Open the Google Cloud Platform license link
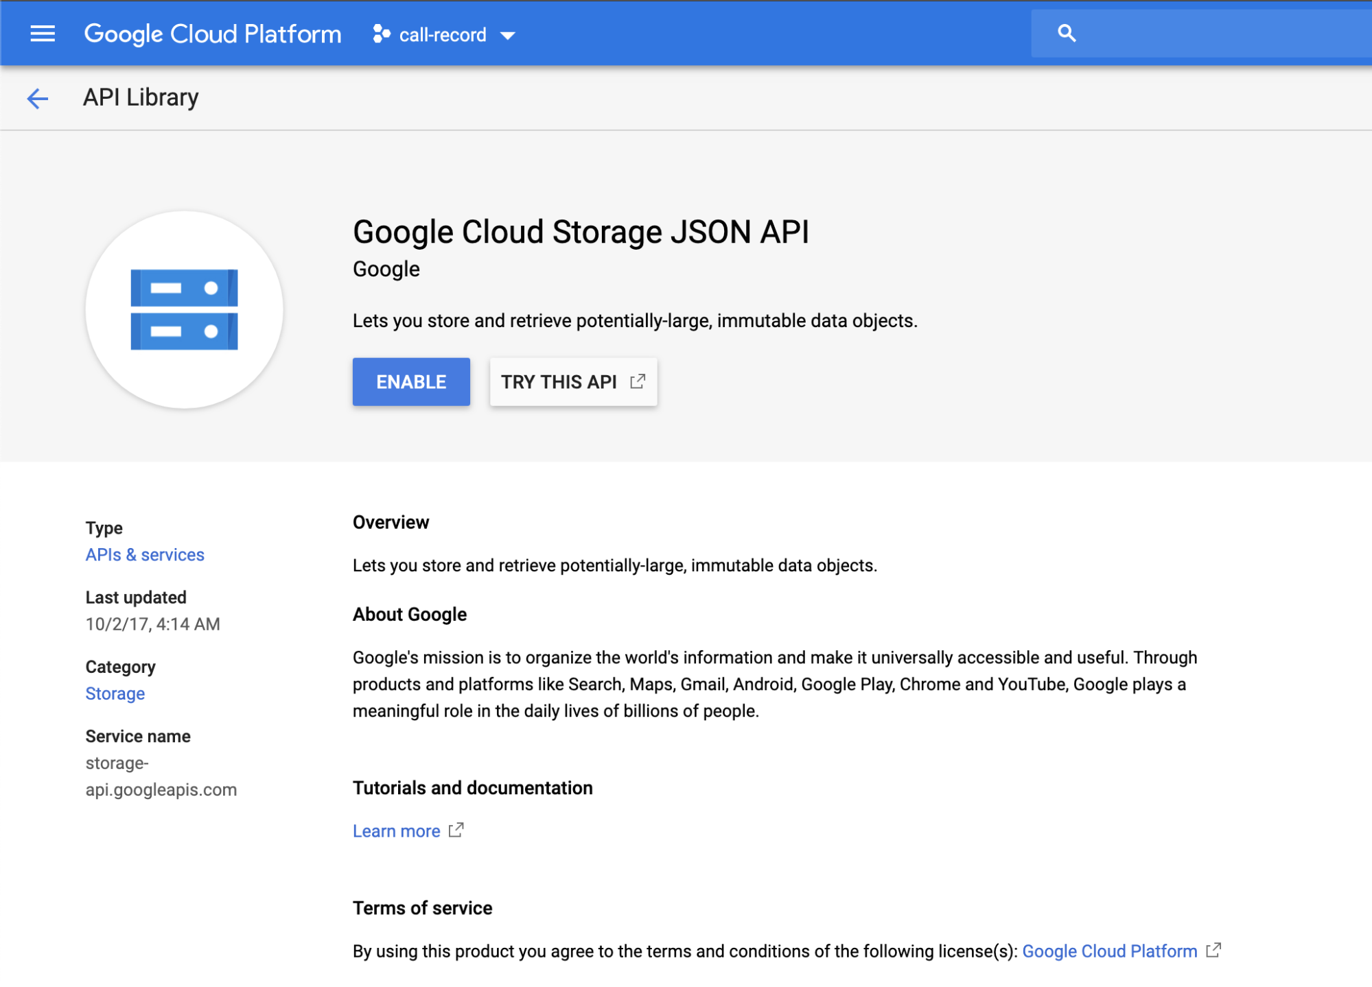 click(x=1110, y=951)
